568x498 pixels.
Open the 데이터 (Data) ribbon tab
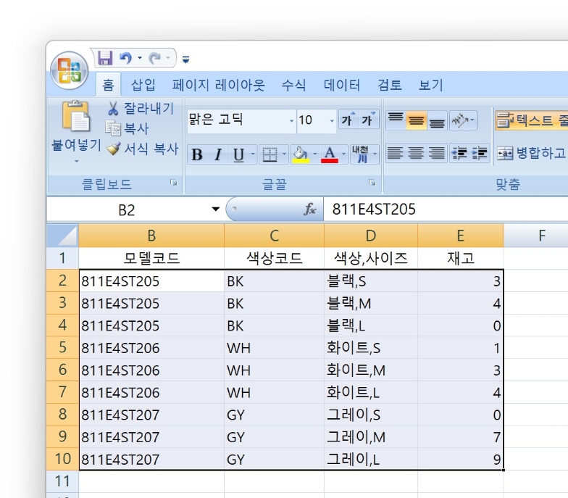click(341, 85)
